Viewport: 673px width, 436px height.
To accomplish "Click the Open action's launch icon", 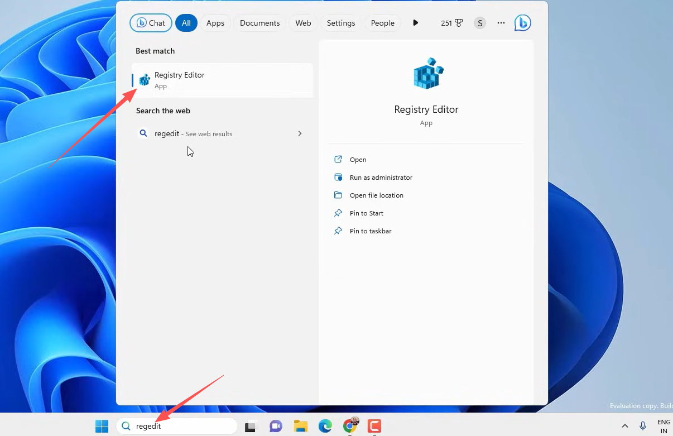I will tap(338, 159).
